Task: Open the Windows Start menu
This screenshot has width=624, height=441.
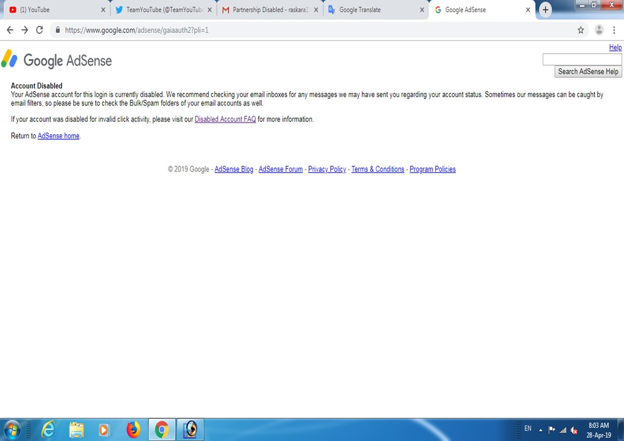Action: [x=11, y=430]
